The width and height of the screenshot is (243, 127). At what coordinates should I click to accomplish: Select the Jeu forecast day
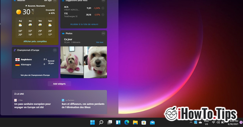coord(30,28)
